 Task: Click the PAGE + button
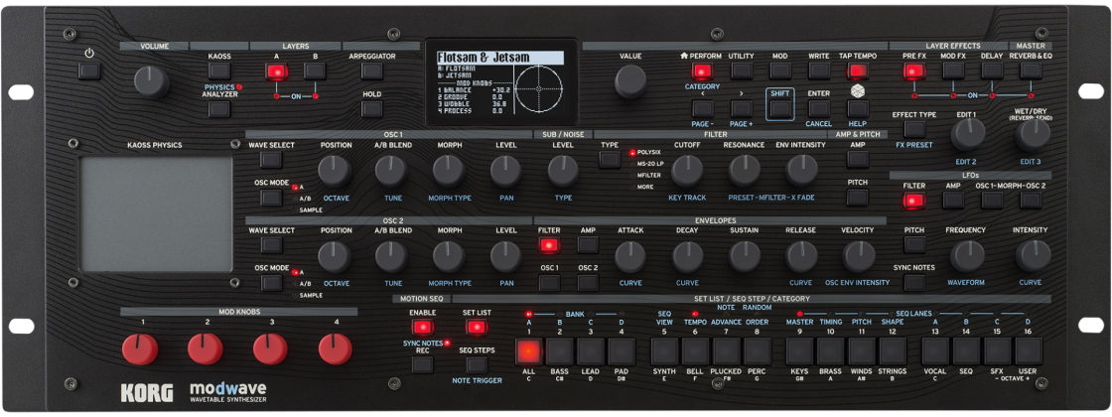pos(742,108)
